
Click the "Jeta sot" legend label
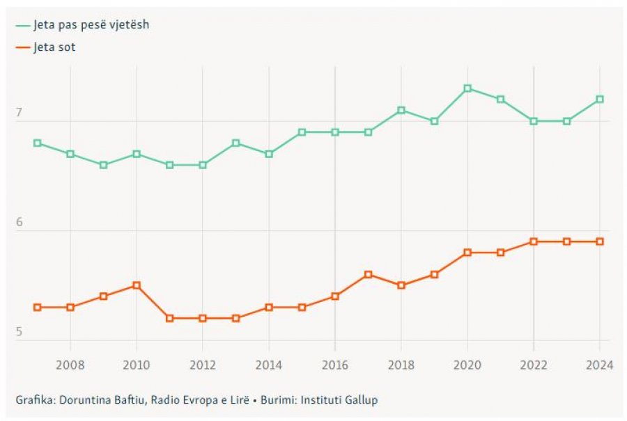pyautogui.click(x=55, y=47)
